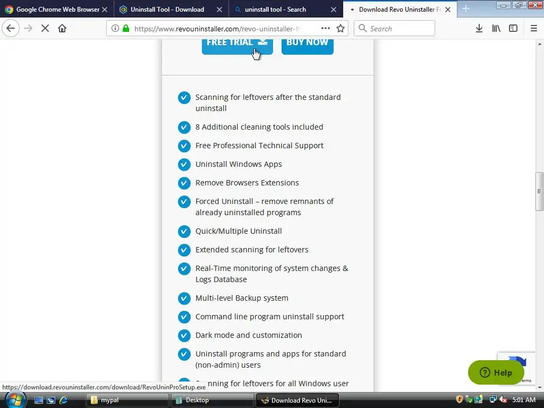Click the vertical scrollbar thumb
Screen dimensions: 544x408
point(539,191)
